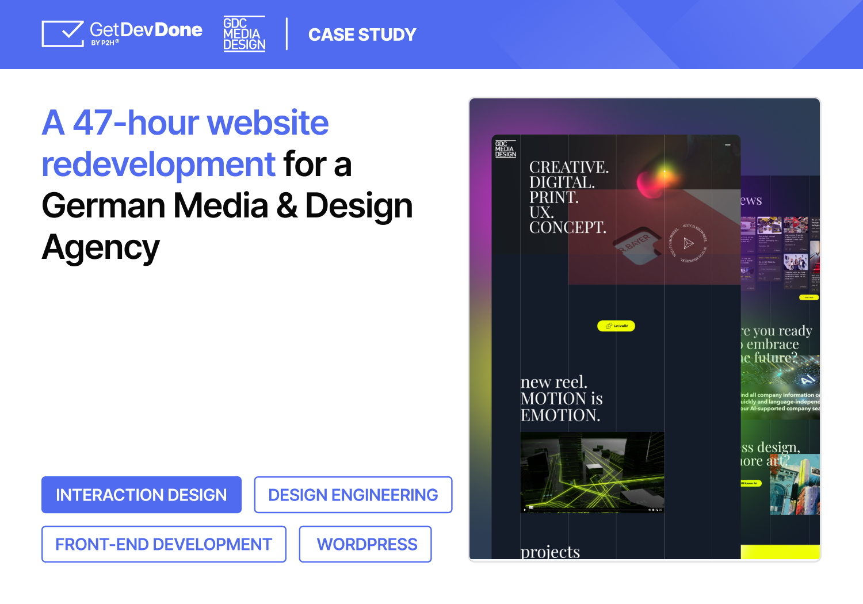Click the projects section heading

tap(550, 552)
